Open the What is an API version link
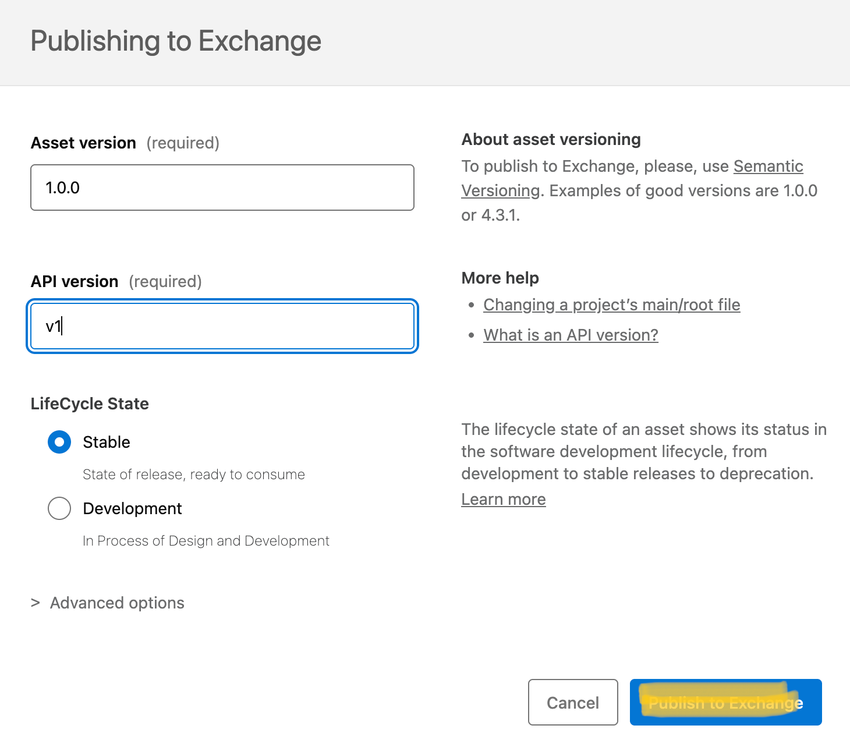This screenshot has height=736, width=850. coord(570,335)
